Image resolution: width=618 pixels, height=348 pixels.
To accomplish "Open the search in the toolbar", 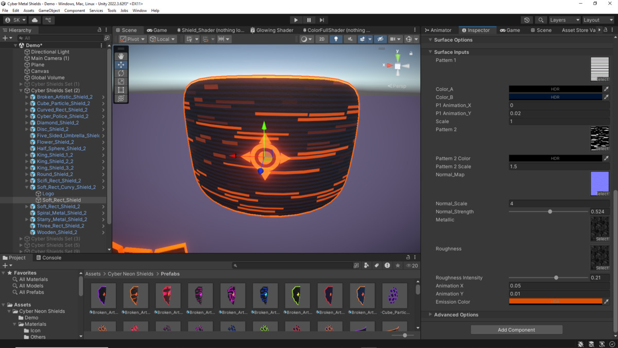I will tap(541, 20).
